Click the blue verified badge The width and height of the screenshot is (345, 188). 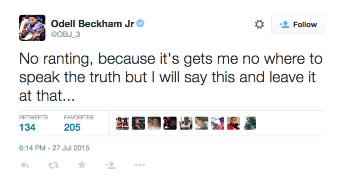click(x=140, y=23)
